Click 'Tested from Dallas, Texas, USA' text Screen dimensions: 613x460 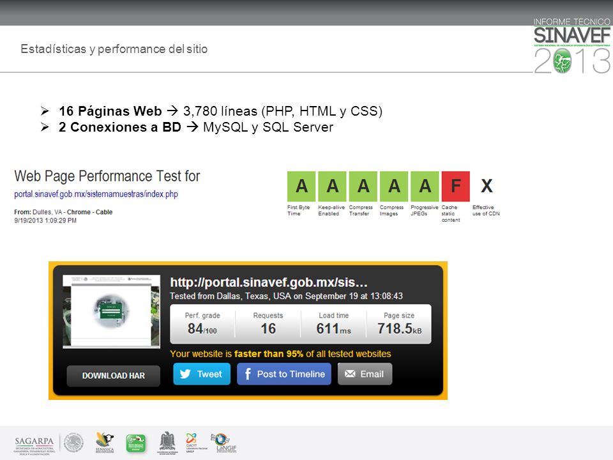(x=231, y=296)
